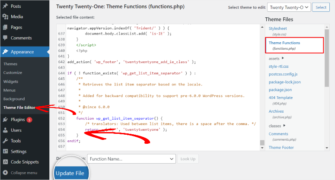Click the Media icon in sidebar

pos(5,17)
